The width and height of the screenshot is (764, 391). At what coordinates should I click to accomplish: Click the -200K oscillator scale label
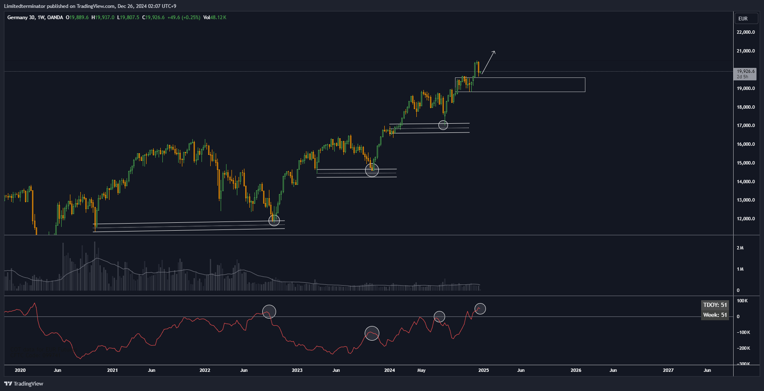(743, 348)
